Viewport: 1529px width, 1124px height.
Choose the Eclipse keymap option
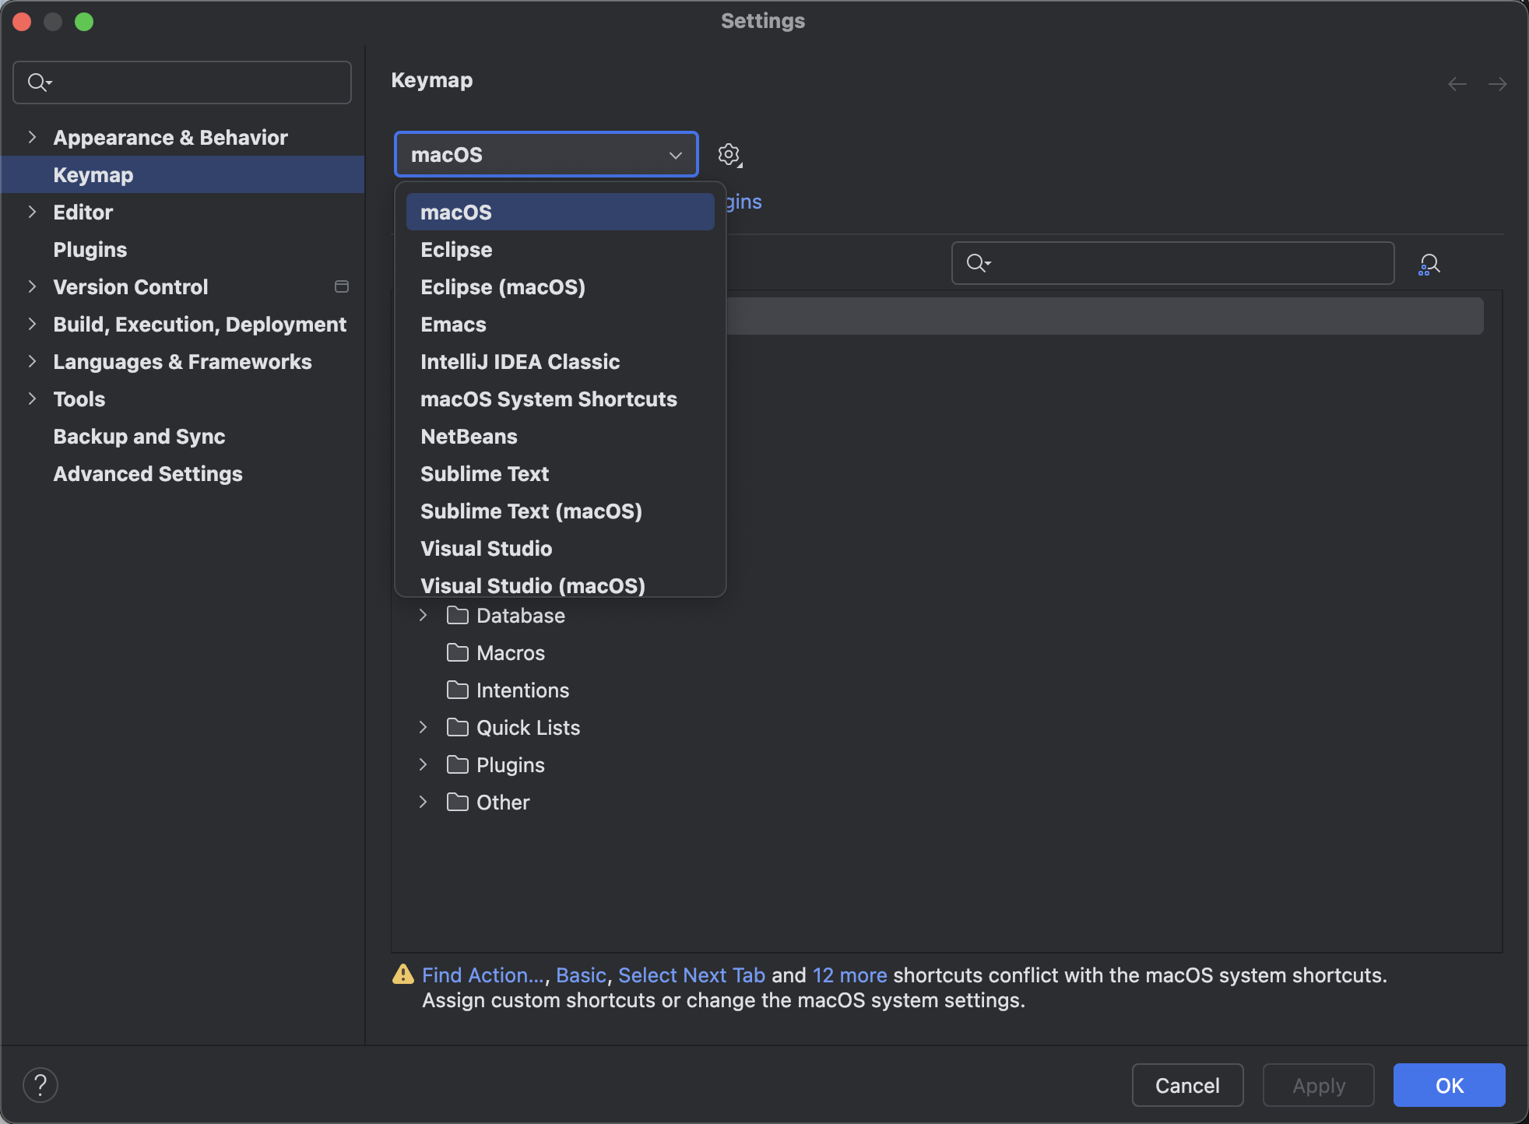[561, 250]
